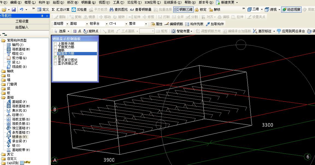Open 查找图元 find element tool
The height and width of the screenshot is (165, 315).
click(119, 10)
